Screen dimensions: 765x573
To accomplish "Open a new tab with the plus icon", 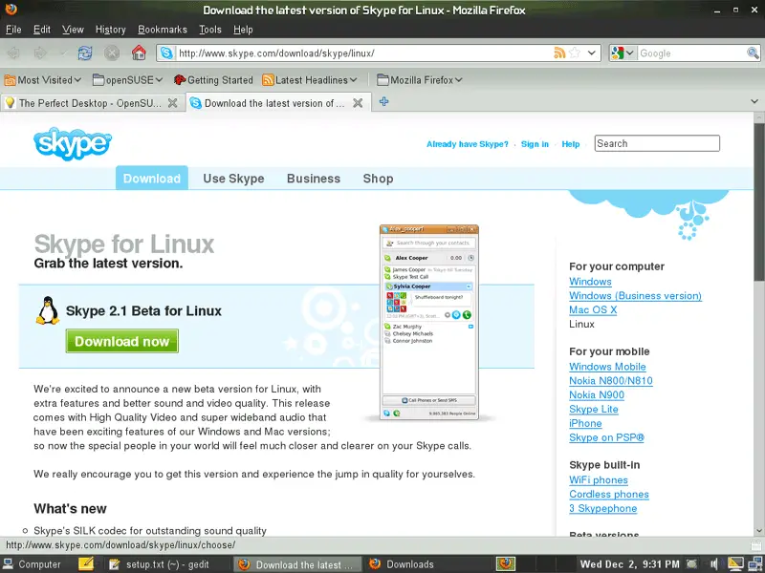I will tap(384, 102).
